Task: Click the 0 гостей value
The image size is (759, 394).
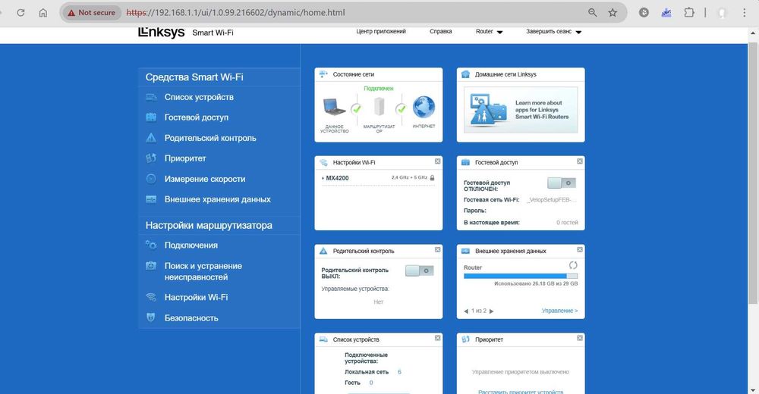Action: tap(567, 222)
